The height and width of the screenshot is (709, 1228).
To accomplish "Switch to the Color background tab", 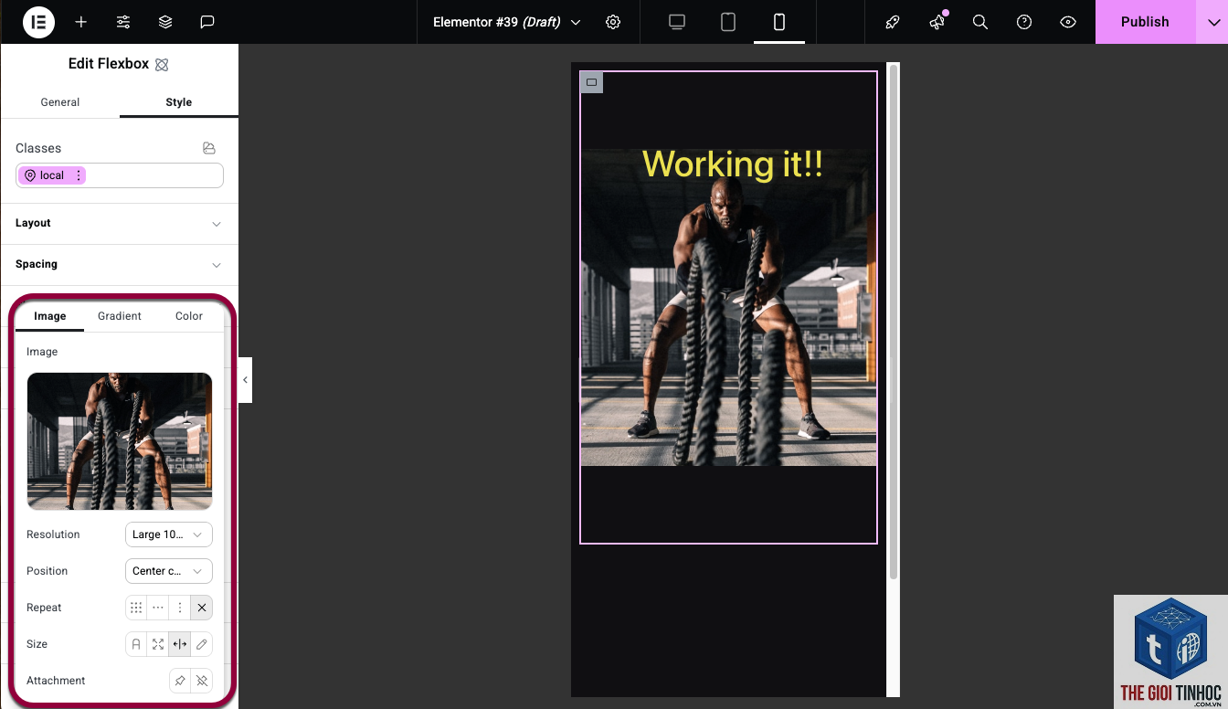I will click(x=189, y=316).
